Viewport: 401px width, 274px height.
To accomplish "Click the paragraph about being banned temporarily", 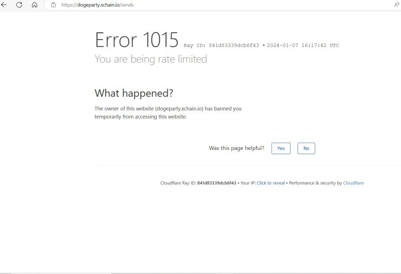I will click(168, 112).
